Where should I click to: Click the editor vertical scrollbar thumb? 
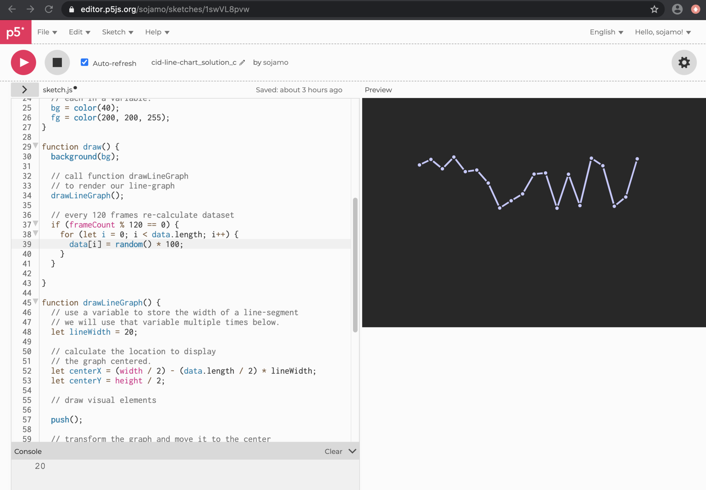tap(355, 265)
